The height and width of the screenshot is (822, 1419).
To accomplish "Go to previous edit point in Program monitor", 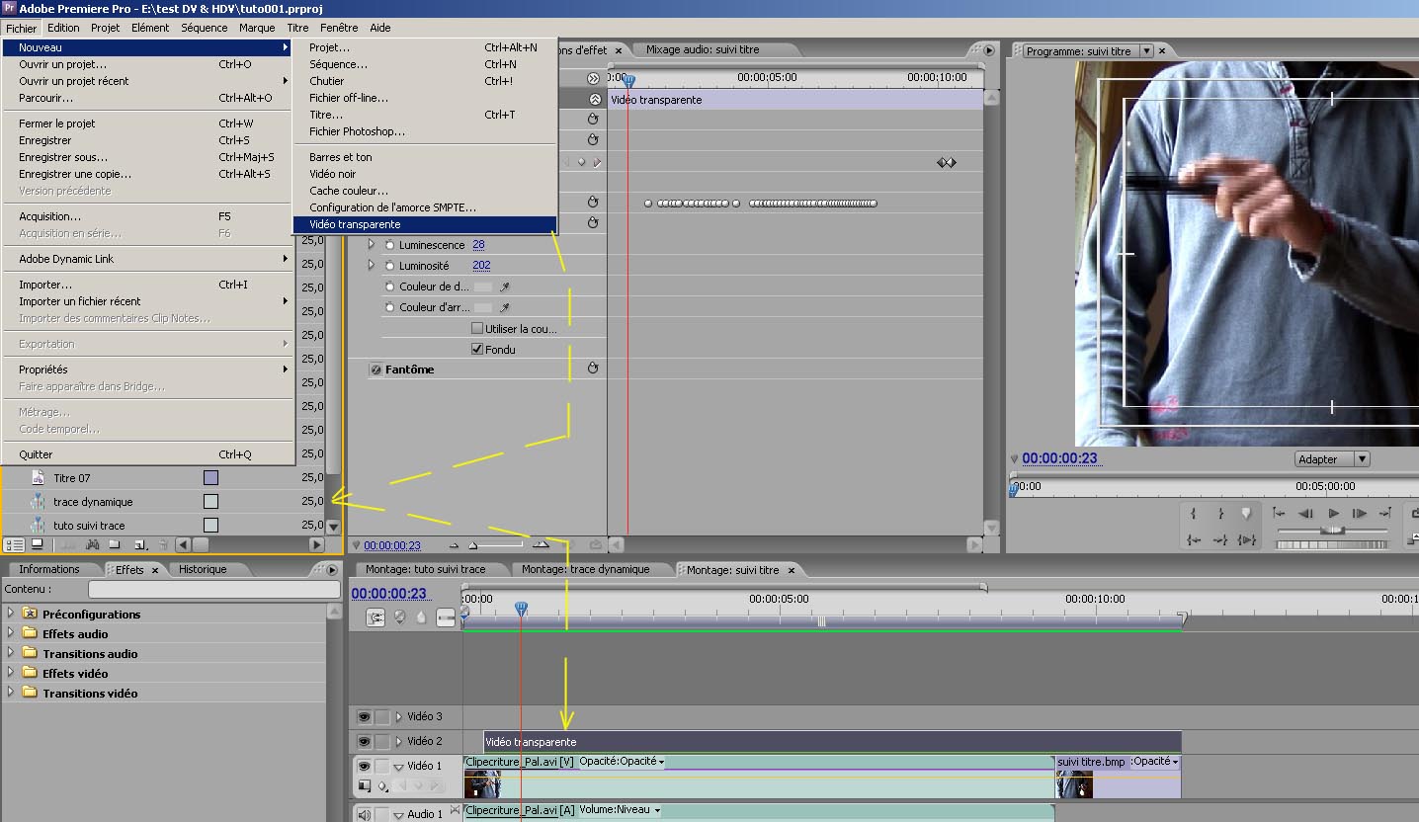I will coord(1279,514).
